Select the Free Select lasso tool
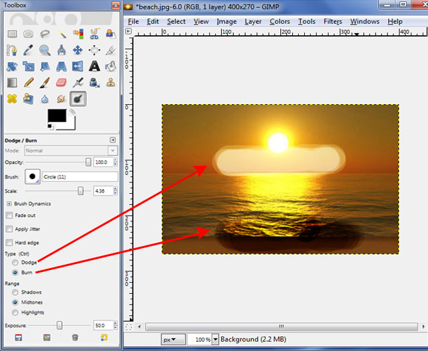 pyautogui.click(x=45, y=34)
